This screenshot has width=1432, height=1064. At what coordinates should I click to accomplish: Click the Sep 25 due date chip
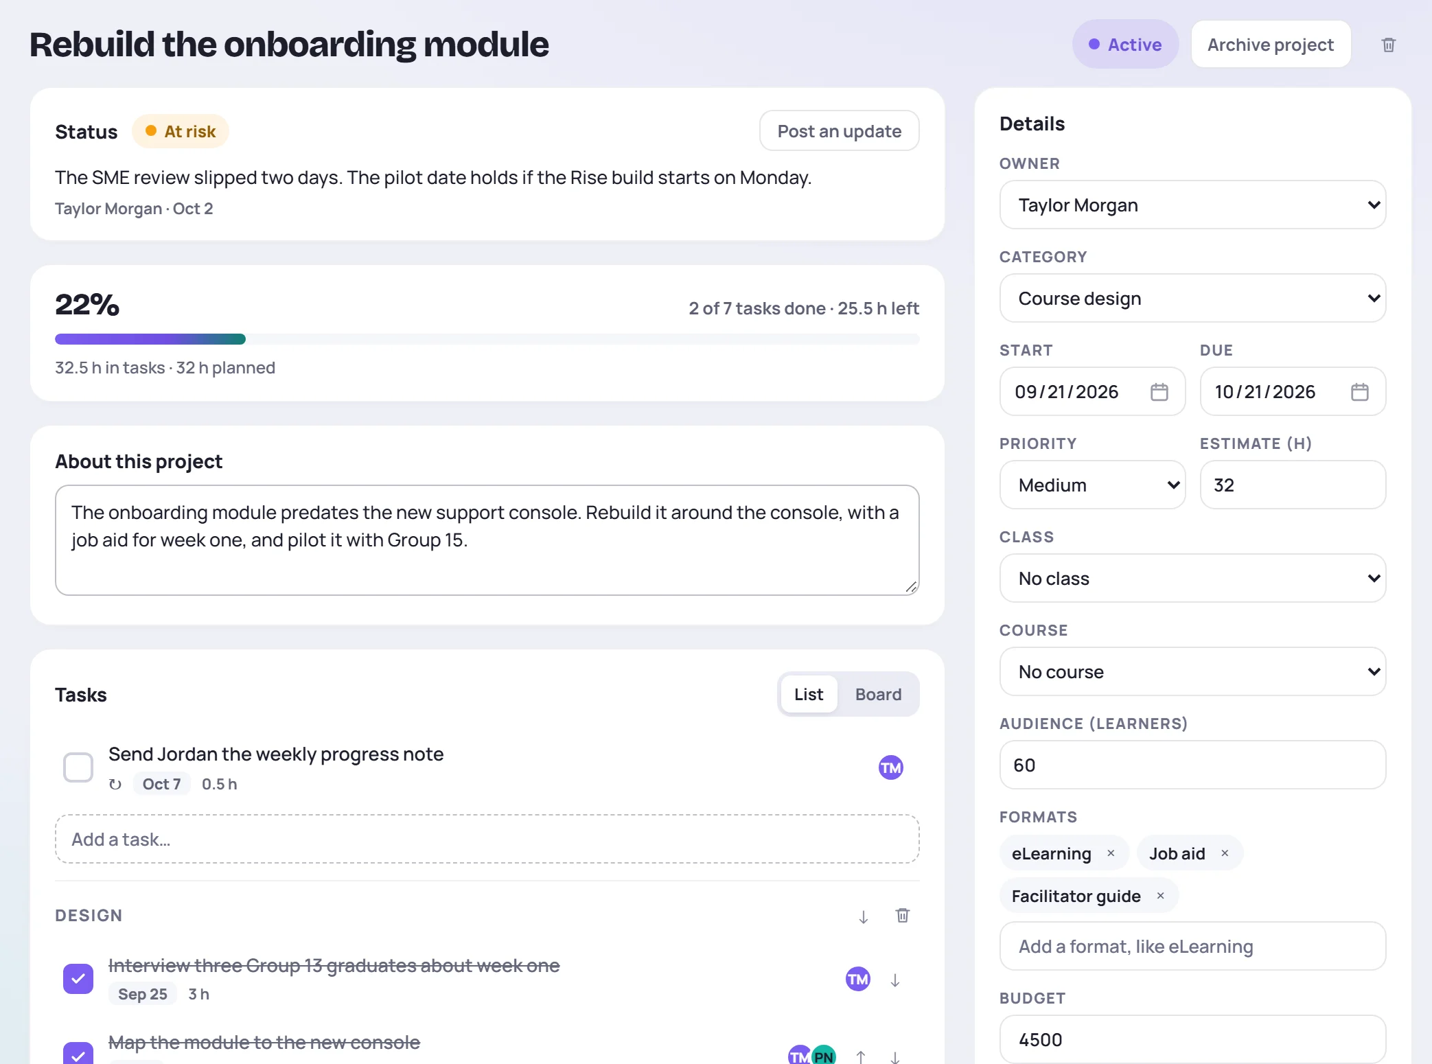[x=143, y=994]
